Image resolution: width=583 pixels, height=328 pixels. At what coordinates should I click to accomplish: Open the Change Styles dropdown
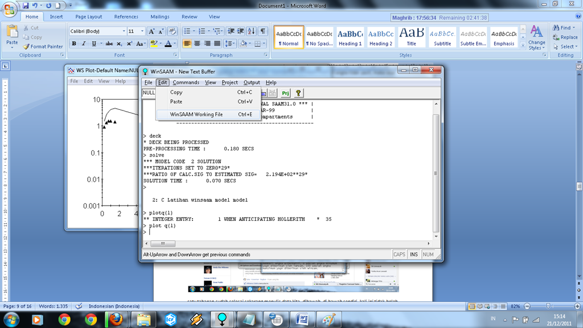536,38
